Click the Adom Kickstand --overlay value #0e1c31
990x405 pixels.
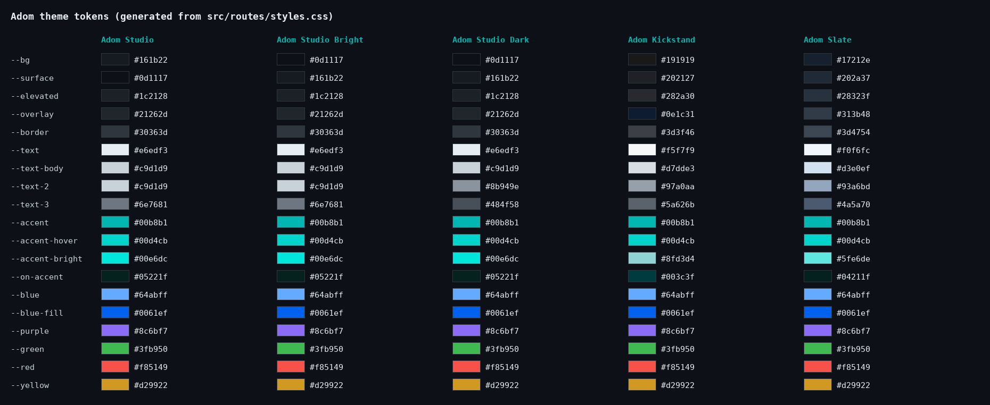point(678,114)
